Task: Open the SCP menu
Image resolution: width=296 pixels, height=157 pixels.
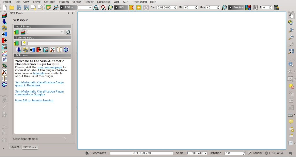Action: [125, 2]
